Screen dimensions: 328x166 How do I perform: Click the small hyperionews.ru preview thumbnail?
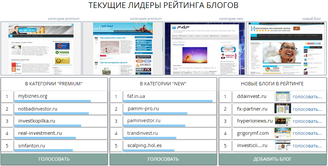pos(283,121)
